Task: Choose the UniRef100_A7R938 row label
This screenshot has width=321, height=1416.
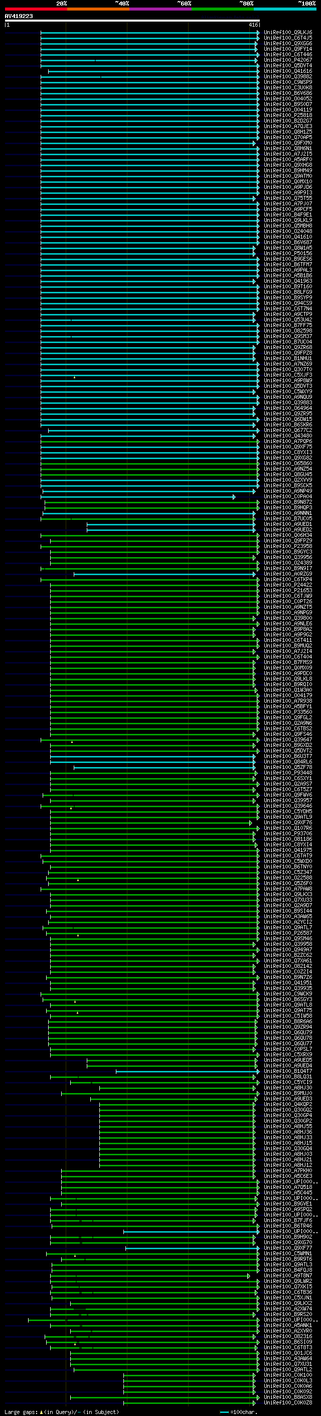Action: click(288, 701)
